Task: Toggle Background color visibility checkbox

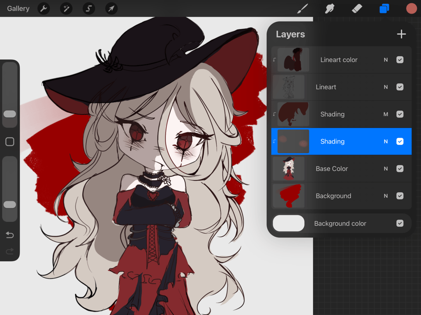Action: (400, 224)
